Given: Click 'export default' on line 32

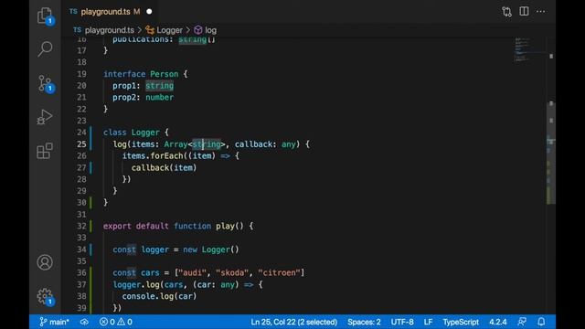Looking at the screenshot, I should point(136,226).
